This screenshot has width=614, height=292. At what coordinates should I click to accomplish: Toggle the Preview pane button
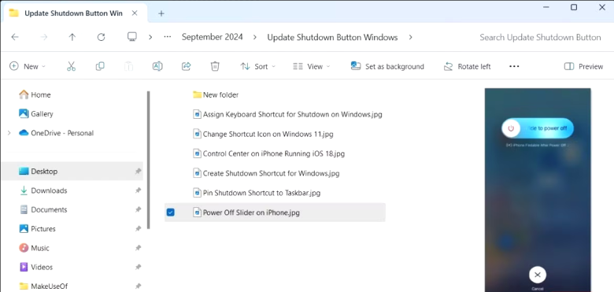(583, 67)
